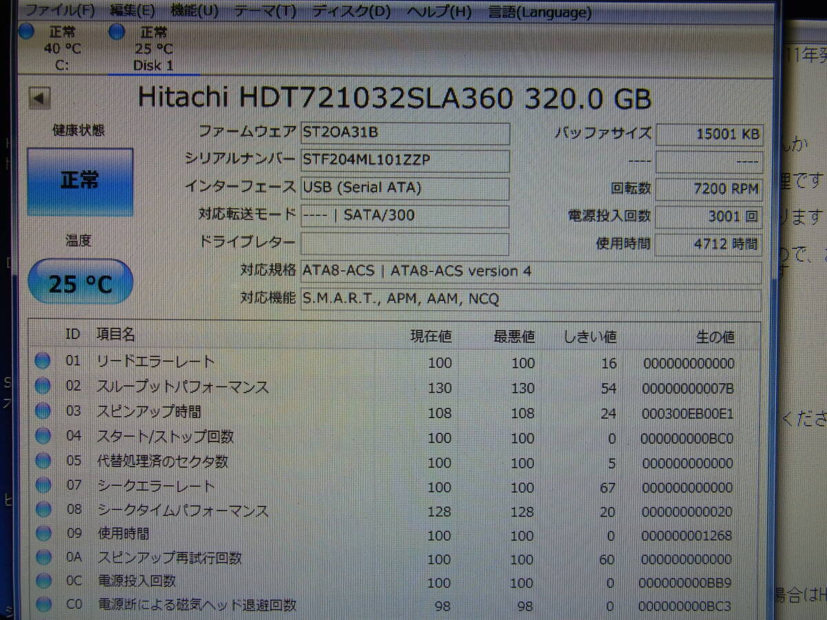Image resolution: width=827 pixels, height=620 pixels.
Task: Select the スループットパフォーマンス attribute name
Action: [183, 386]
